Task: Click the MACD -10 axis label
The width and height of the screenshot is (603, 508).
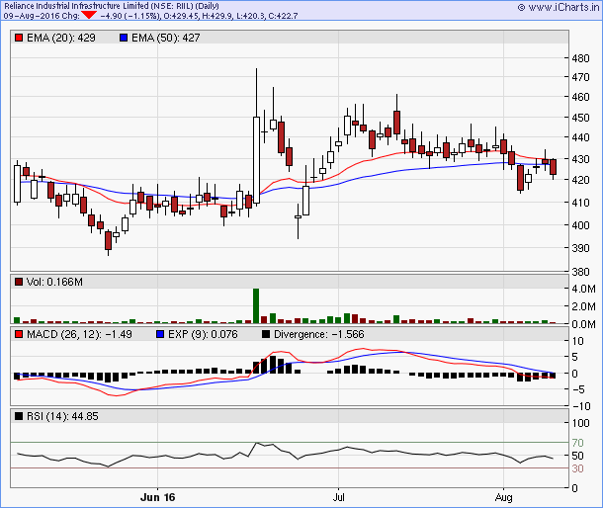Action: pyautogui.click(x=581, y=406)
